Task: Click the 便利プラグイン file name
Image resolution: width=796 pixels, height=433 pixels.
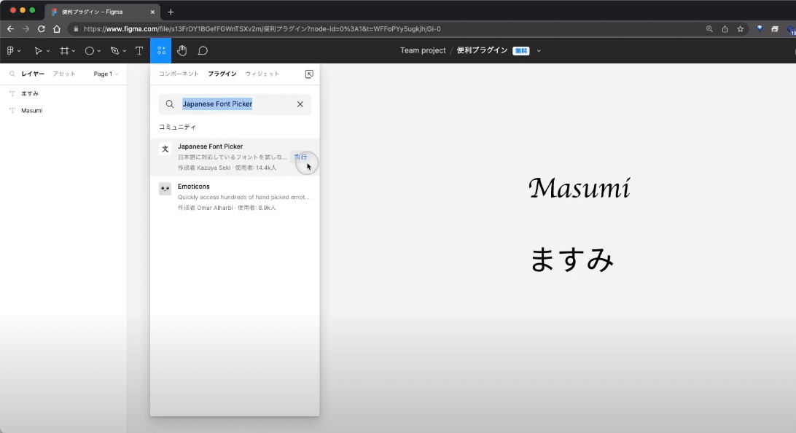Action: point(483,50)
